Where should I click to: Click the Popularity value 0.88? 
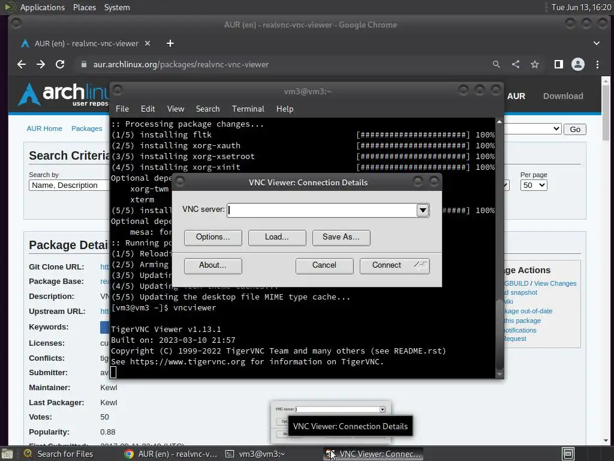[x=108, y=432]
